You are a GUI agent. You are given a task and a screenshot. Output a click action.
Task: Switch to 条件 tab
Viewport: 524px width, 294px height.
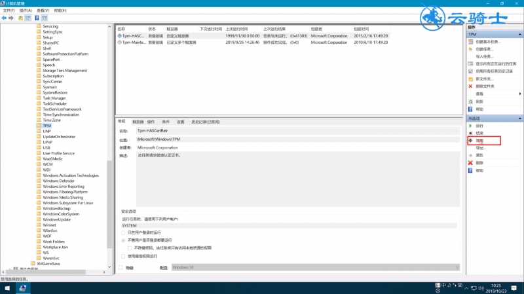[x=166, y=122]
